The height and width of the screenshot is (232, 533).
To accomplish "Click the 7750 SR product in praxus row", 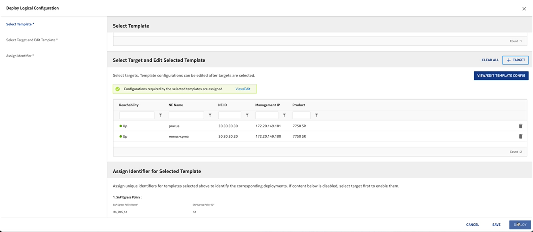I will (x=299, y=126).
